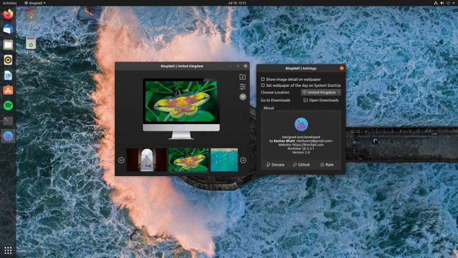Open Thunderbird mail from the dock
Screen dimensions: 458x258
pyautogui.click(x=8, y=29)
